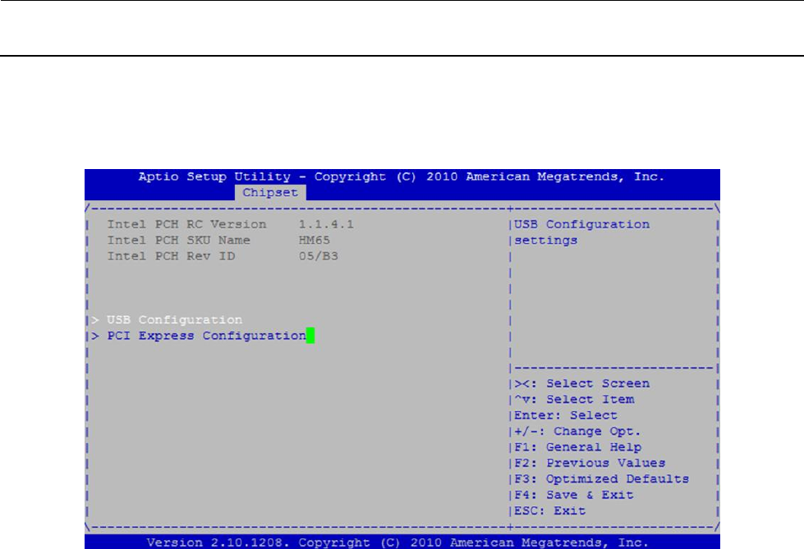Click the Intel PCH RC Version label
This screenshot has height=549, width=804.
(186, 225)
